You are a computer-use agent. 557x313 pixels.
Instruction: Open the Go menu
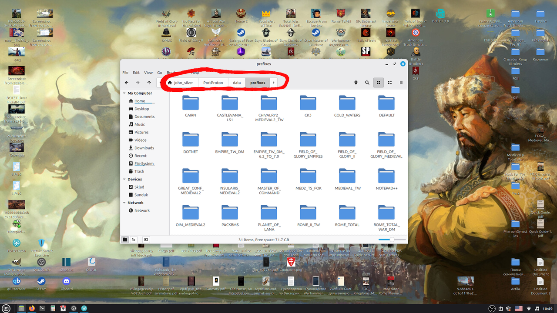(160, 73)
